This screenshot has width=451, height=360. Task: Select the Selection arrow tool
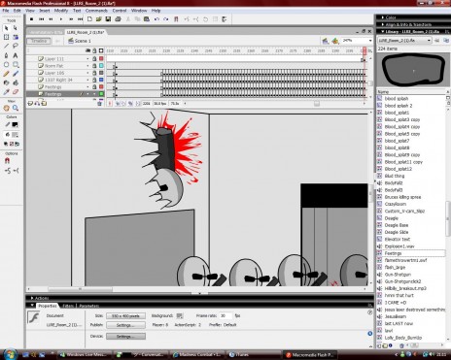(6, 28)
